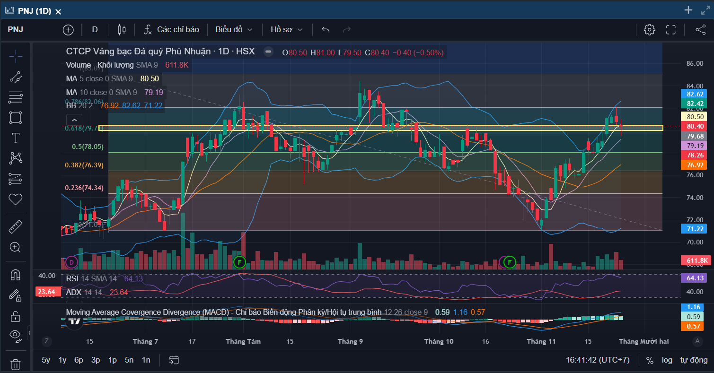Open the candlestick chart style selector
This screenshot has height=373, width=714.
pos(122,30)
